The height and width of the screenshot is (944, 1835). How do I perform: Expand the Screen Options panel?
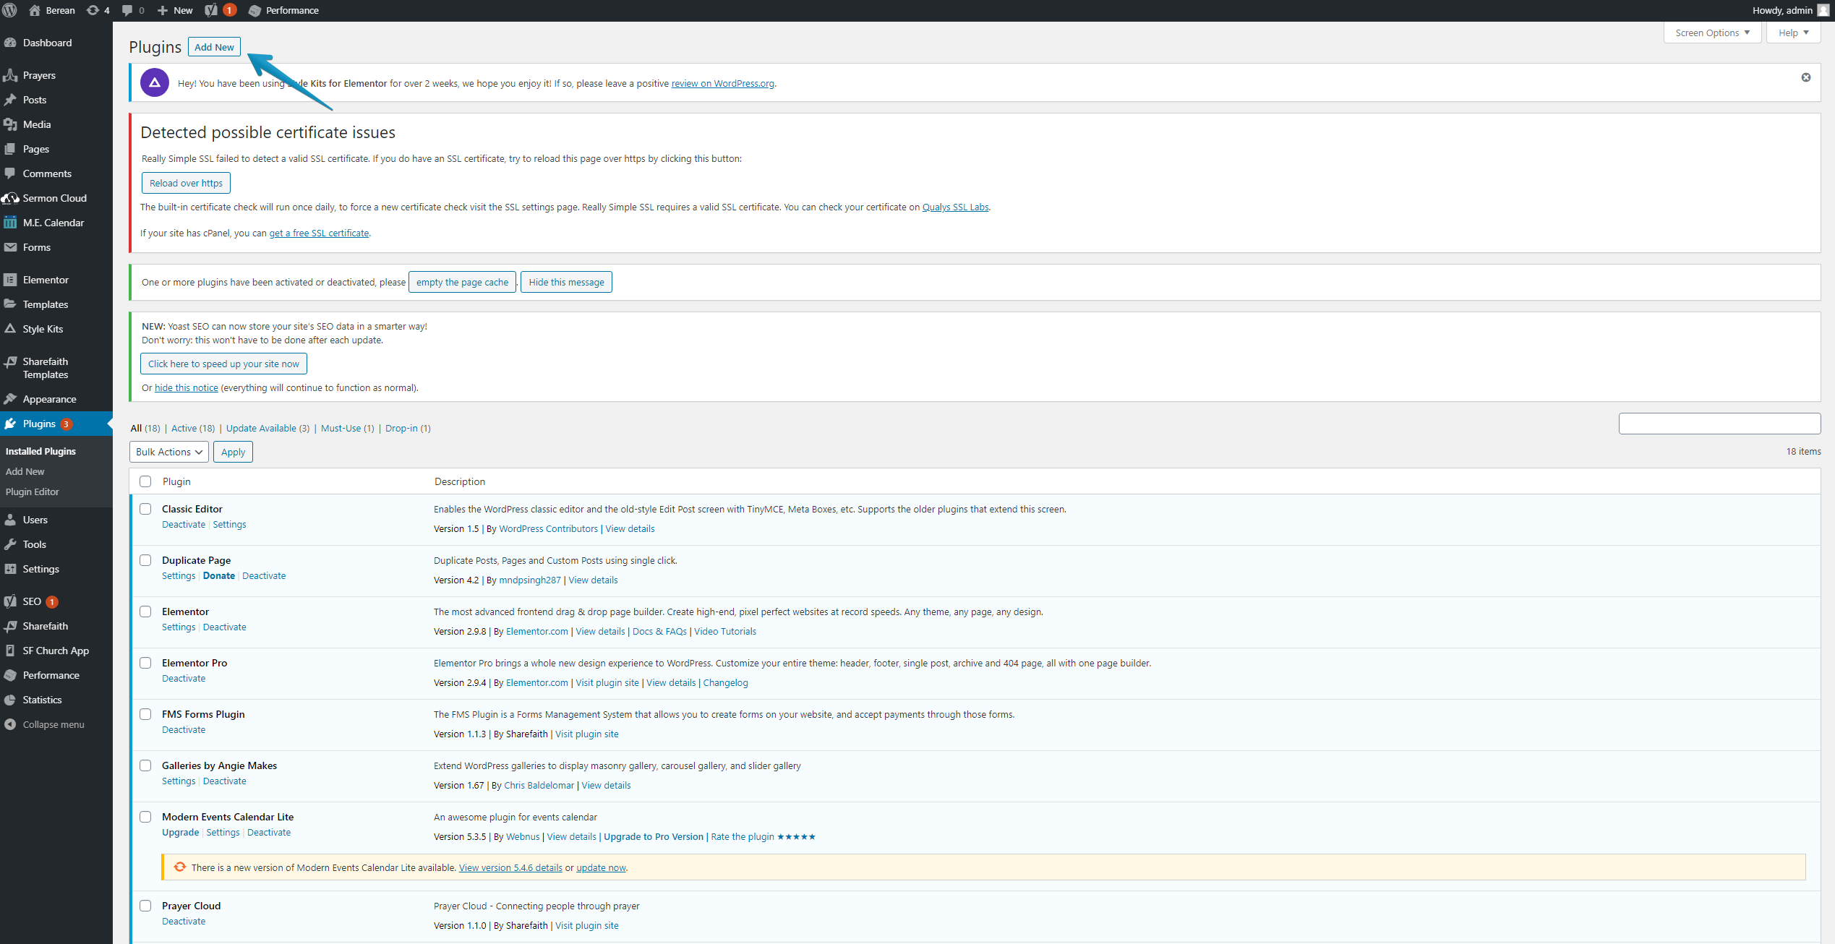point(1711,33)
